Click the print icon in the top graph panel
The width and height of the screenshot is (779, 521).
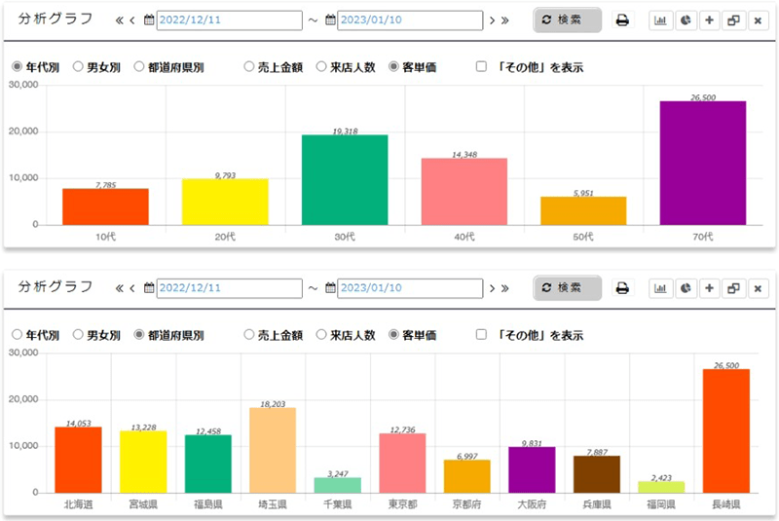(622, 20)
